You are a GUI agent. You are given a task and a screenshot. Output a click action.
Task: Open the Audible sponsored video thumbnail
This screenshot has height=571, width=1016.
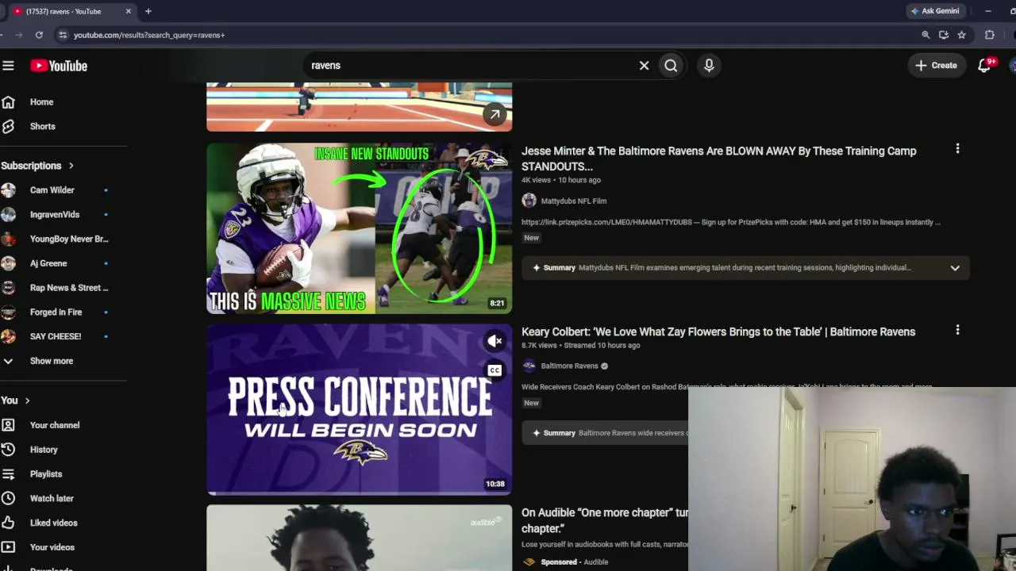click(x=359, y=538)
